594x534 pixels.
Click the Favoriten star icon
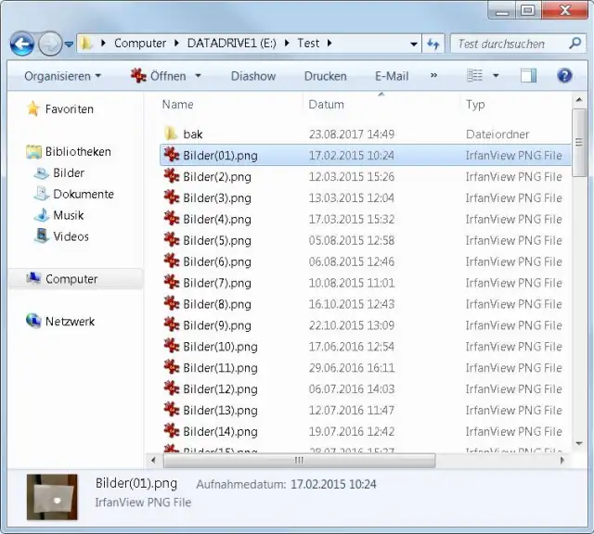(x=33, y=109)
